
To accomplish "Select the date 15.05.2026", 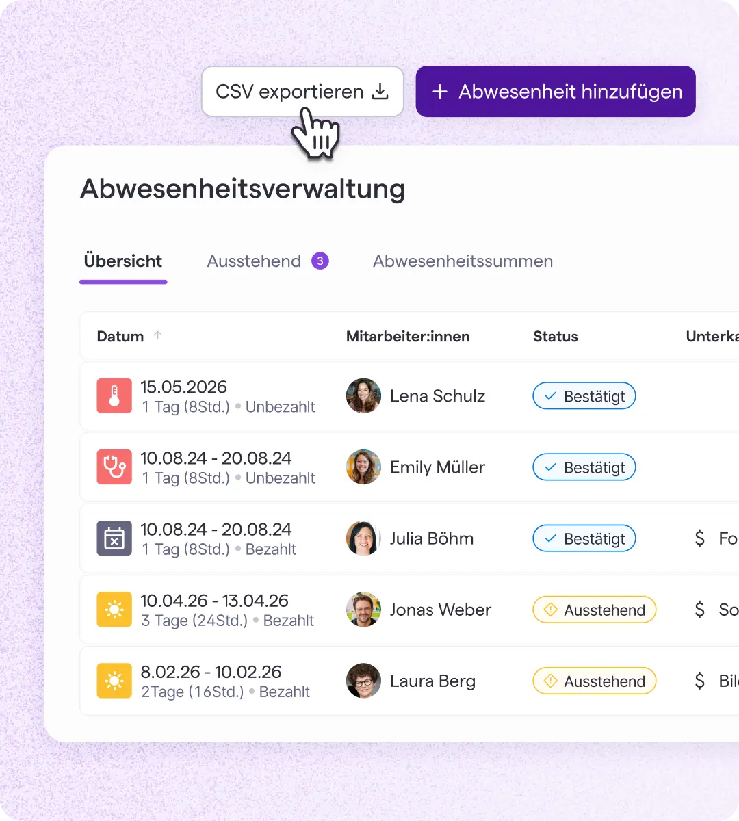I will point(183,387).
